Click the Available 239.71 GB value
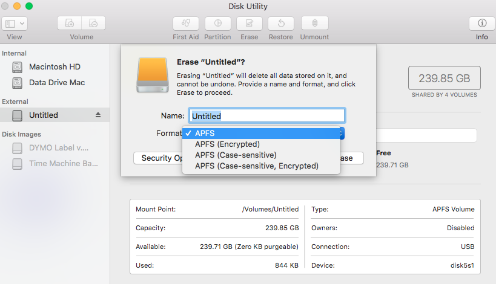 tap(250, 247)
